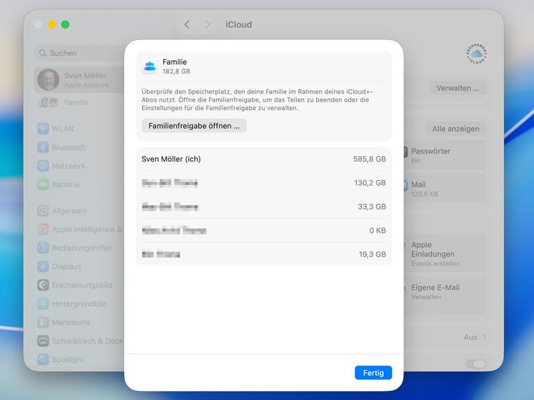Go forward with the toolbar forward chevron
Image resolution: width=534 pixels, height=400 pixels.
pos(207,24)
